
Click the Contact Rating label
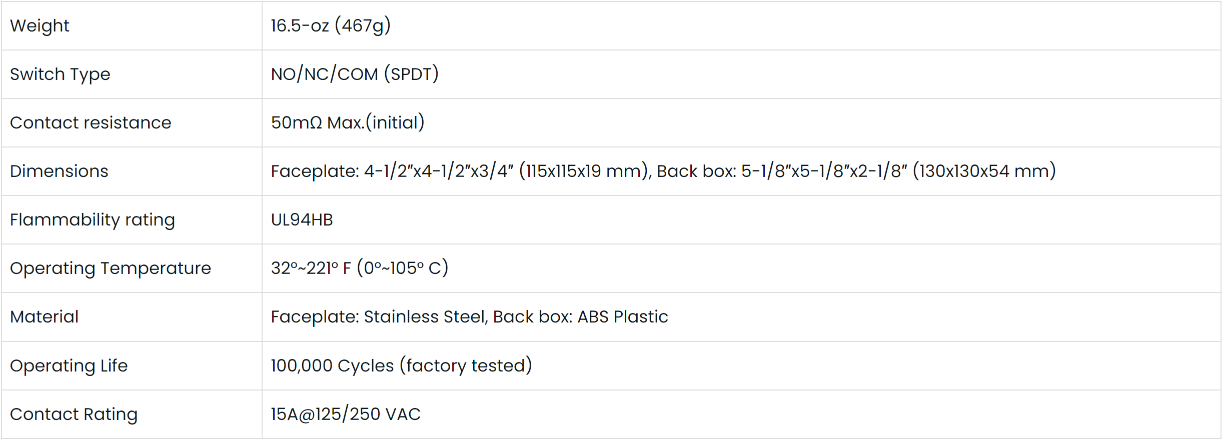pyautogui.click(x=74, y=414)
